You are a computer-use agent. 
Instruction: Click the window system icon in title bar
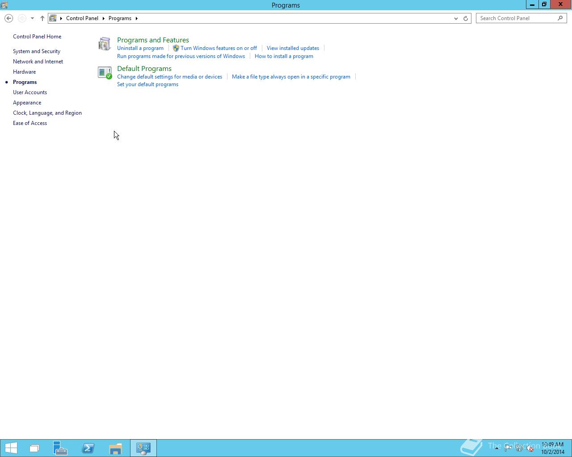[4, 5]
